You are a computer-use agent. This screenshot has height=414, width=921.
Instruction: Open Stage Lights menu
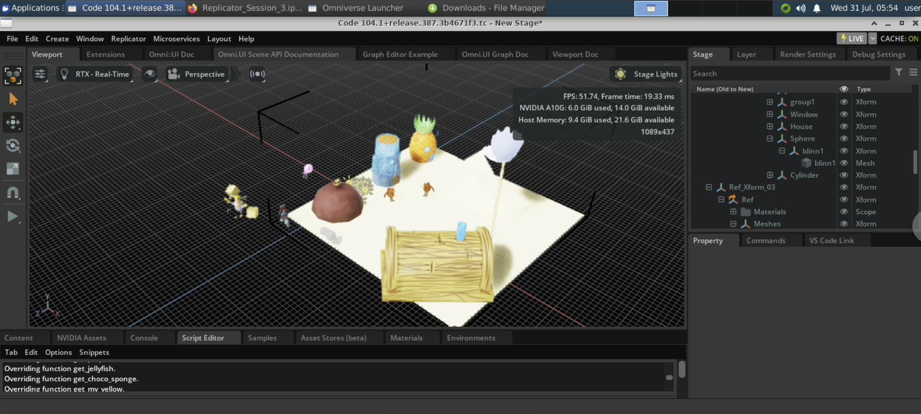point(646,74)
